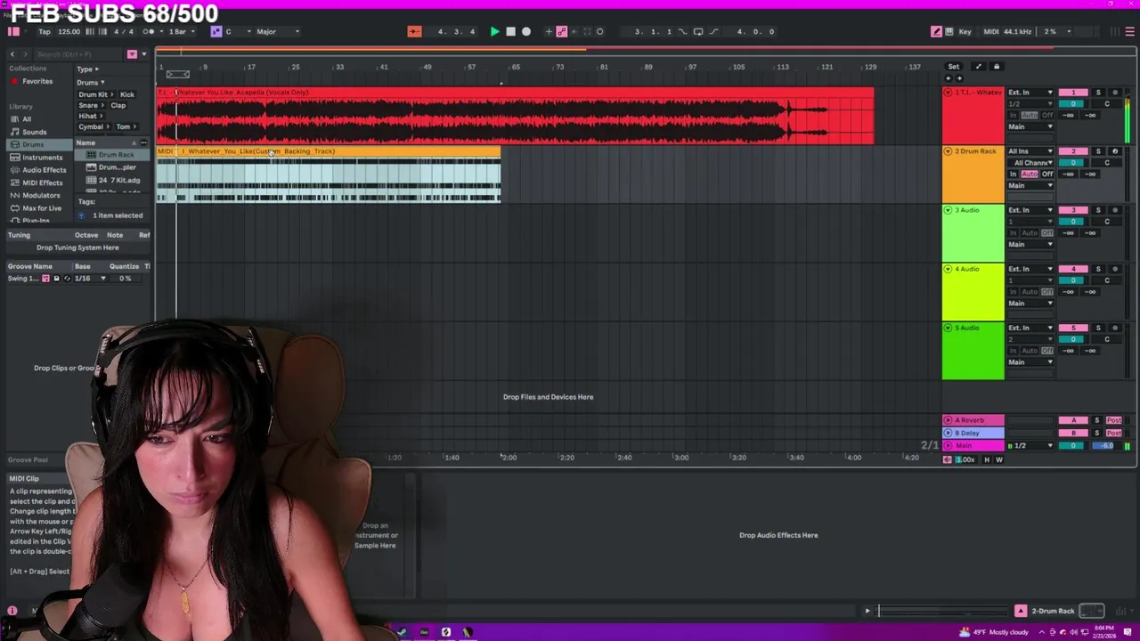The image size is (1140, 641).
Task: Click the track 1 volume value 0
Action: click(1073, 104)
